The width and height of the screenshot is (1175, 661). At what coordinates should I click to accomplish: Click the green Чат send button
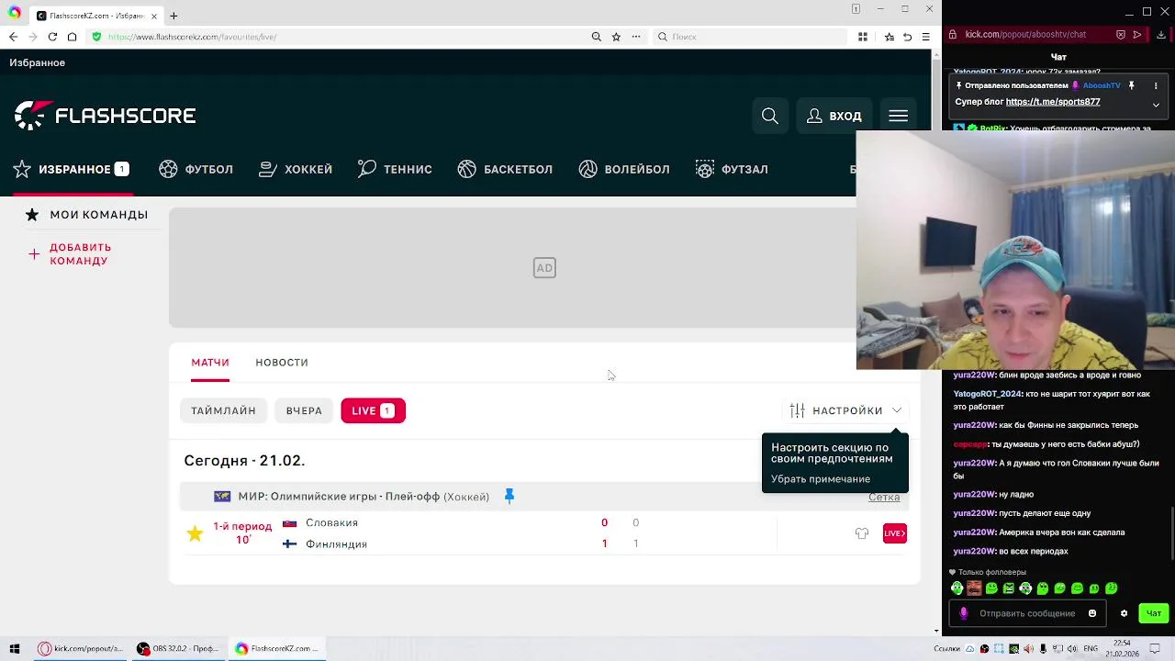1154,613
